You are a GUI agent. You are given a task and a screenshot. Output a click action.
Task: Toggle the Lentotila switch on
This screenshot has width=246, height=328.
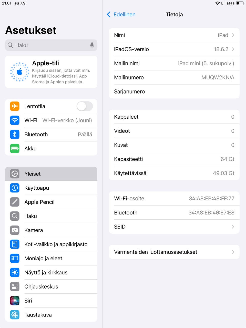[85, 106]
